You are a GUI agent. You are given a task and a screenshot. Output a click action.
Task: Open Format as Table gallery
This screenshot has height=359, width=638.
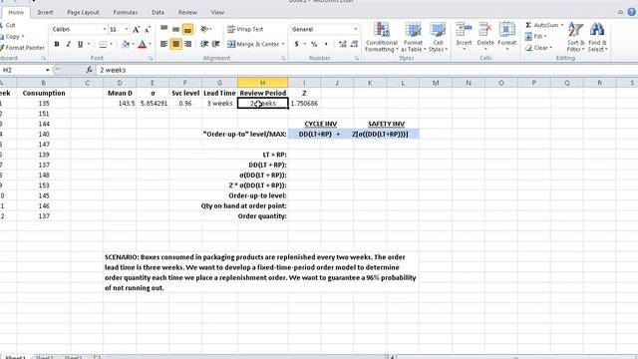pyautogui.click(x=413, y=37)
